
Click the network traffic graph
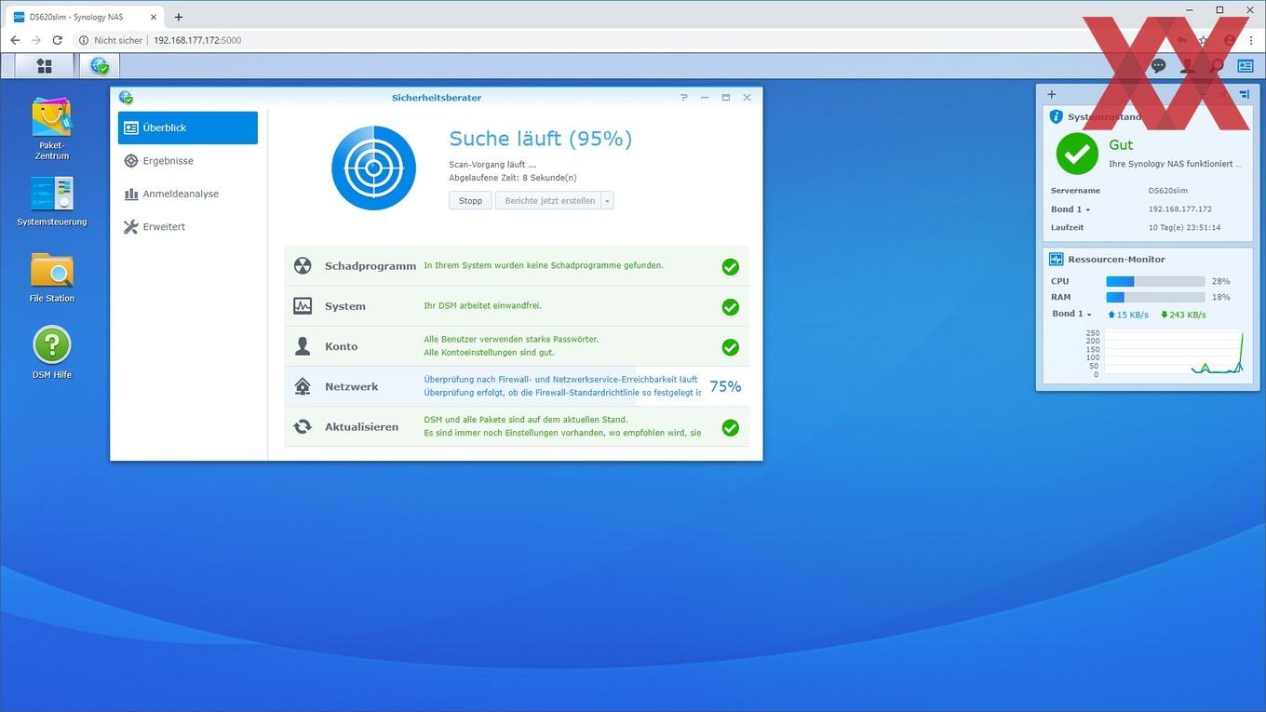(x=1173, y=352)
